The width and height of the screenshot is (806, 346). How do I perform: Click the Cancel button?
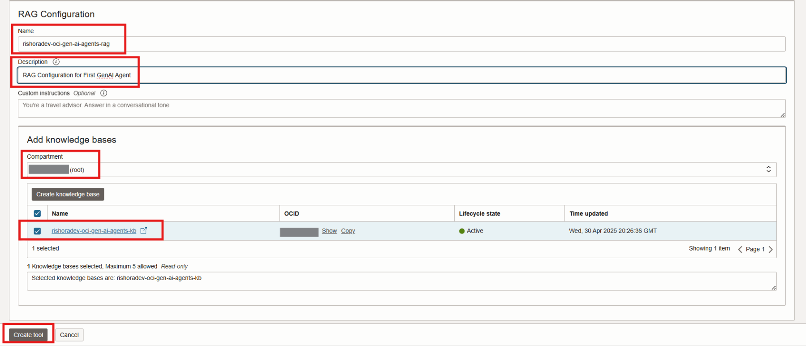coord(69,335)
